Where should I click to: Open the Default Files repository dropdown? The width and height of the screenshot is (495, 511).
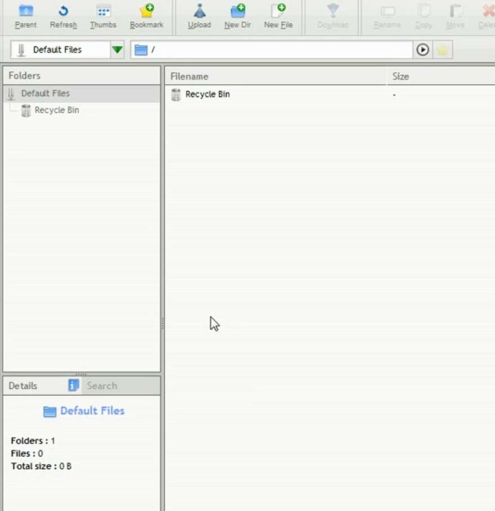tap(67, 50)
